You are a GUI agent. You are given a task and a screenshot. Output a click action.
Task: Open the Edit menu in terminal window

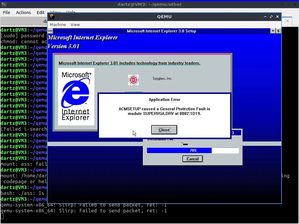click(40, 12)
